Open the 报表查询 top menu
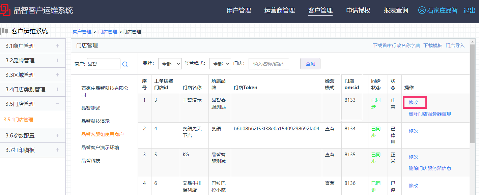The height and width of the screenshot is (195, 479). [x=396, y=10]
